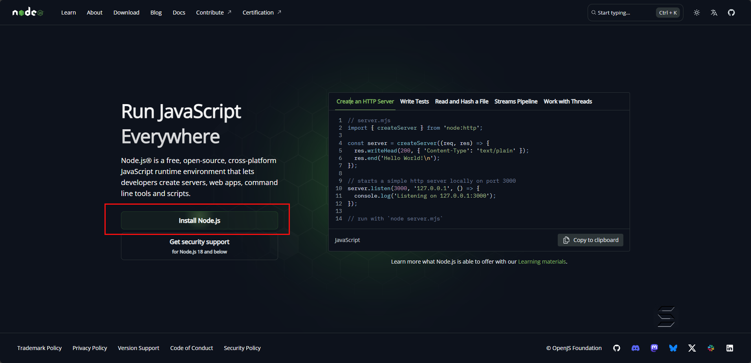
Task: Open the LinkedIn icon in the footer
Action: (730, 348)
